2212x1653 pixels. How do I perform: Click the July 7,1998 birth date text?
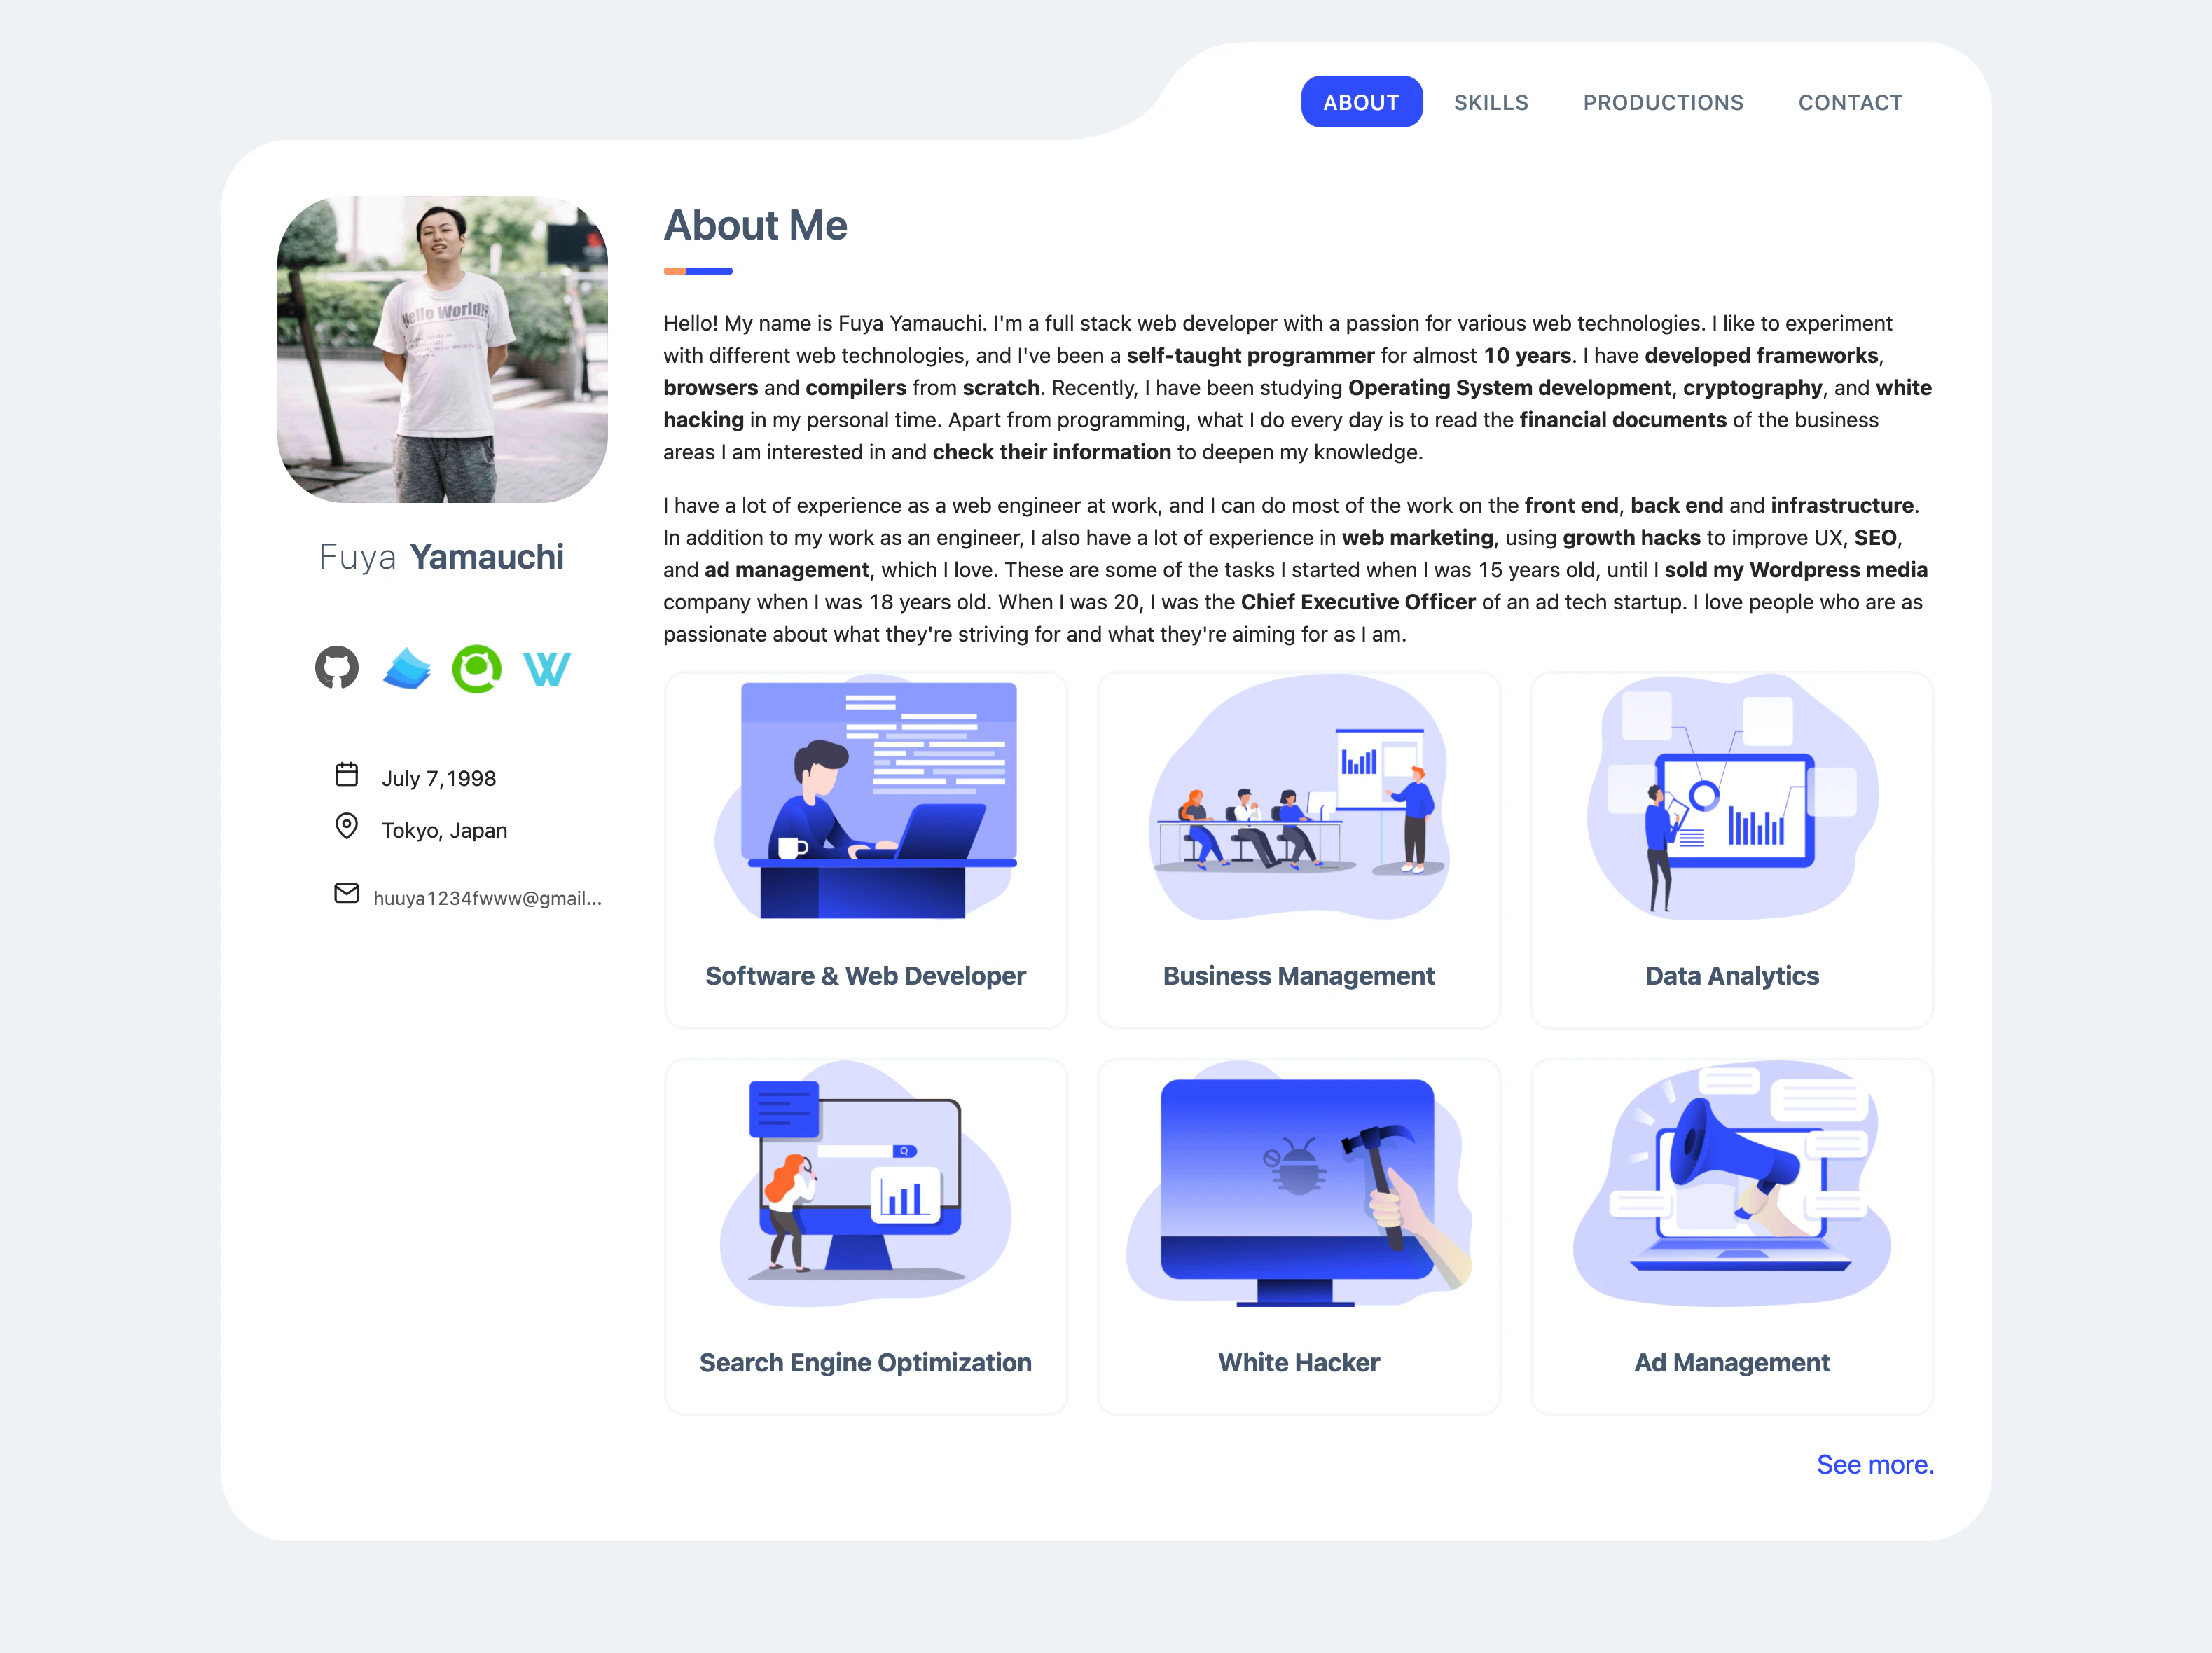439,778
